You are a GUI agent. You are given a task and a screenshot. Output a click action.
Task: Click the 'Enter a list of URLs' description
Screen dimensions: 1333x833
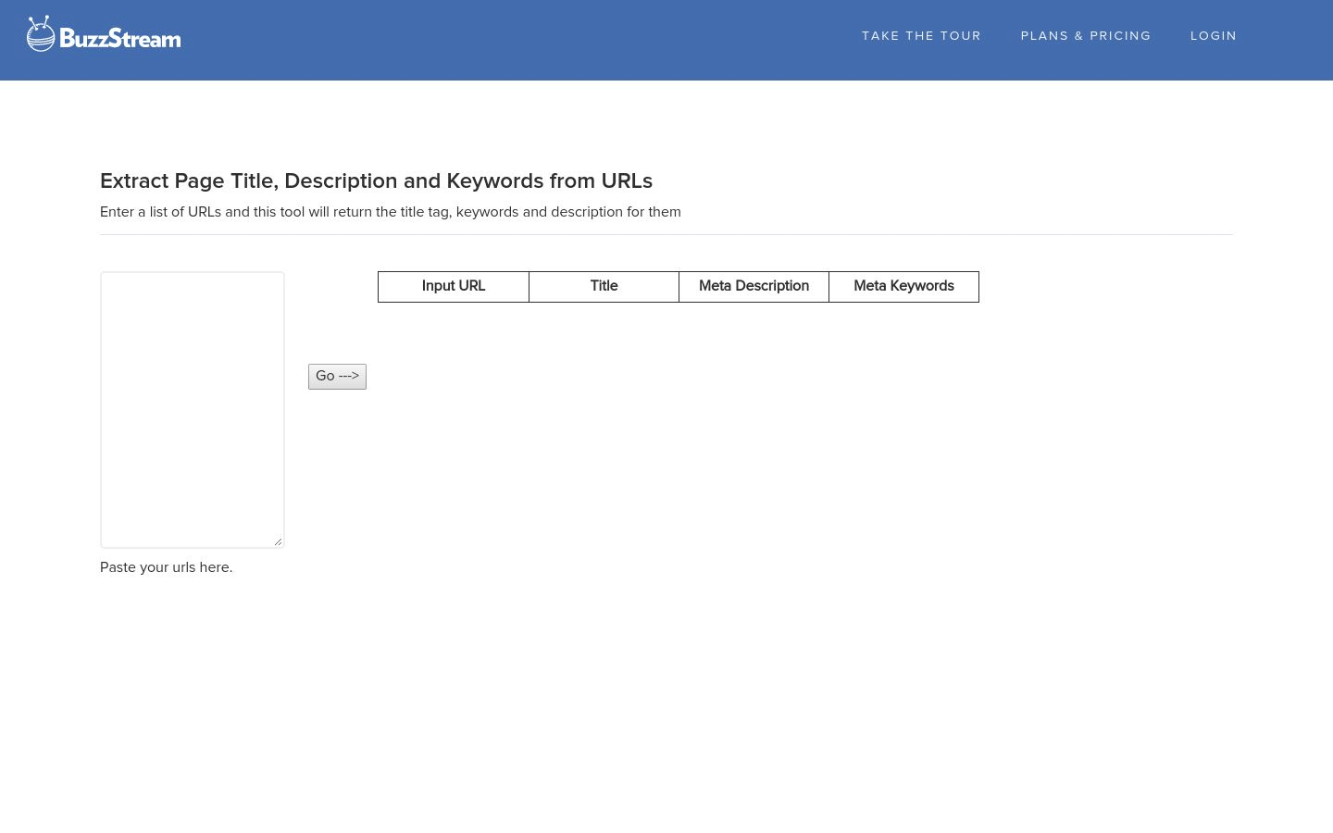coord(390,212)
